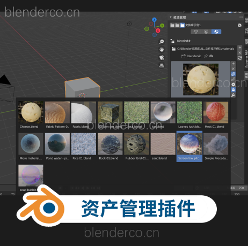Image resolution: width=248 pixels, height=246 pixels.
Task: Pick the Meat 01.blend material thumbnail
Action: tap(216, 112)
